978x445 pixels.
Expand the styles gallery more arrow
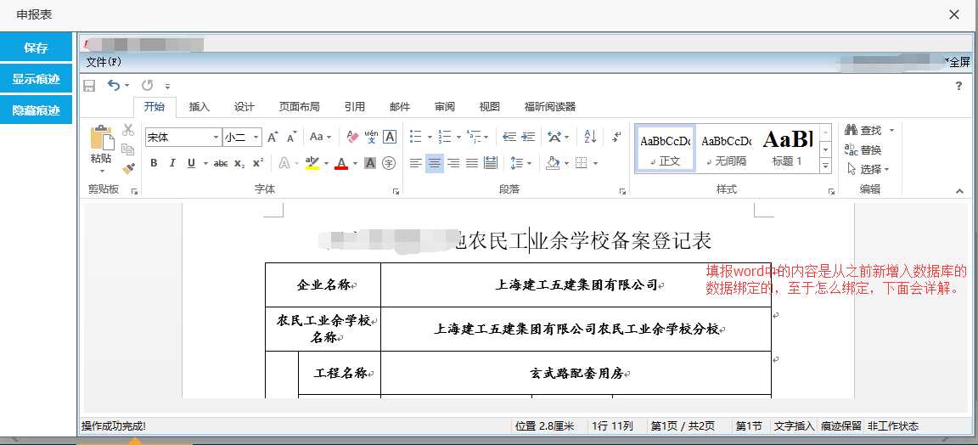[x=826, y=166]
